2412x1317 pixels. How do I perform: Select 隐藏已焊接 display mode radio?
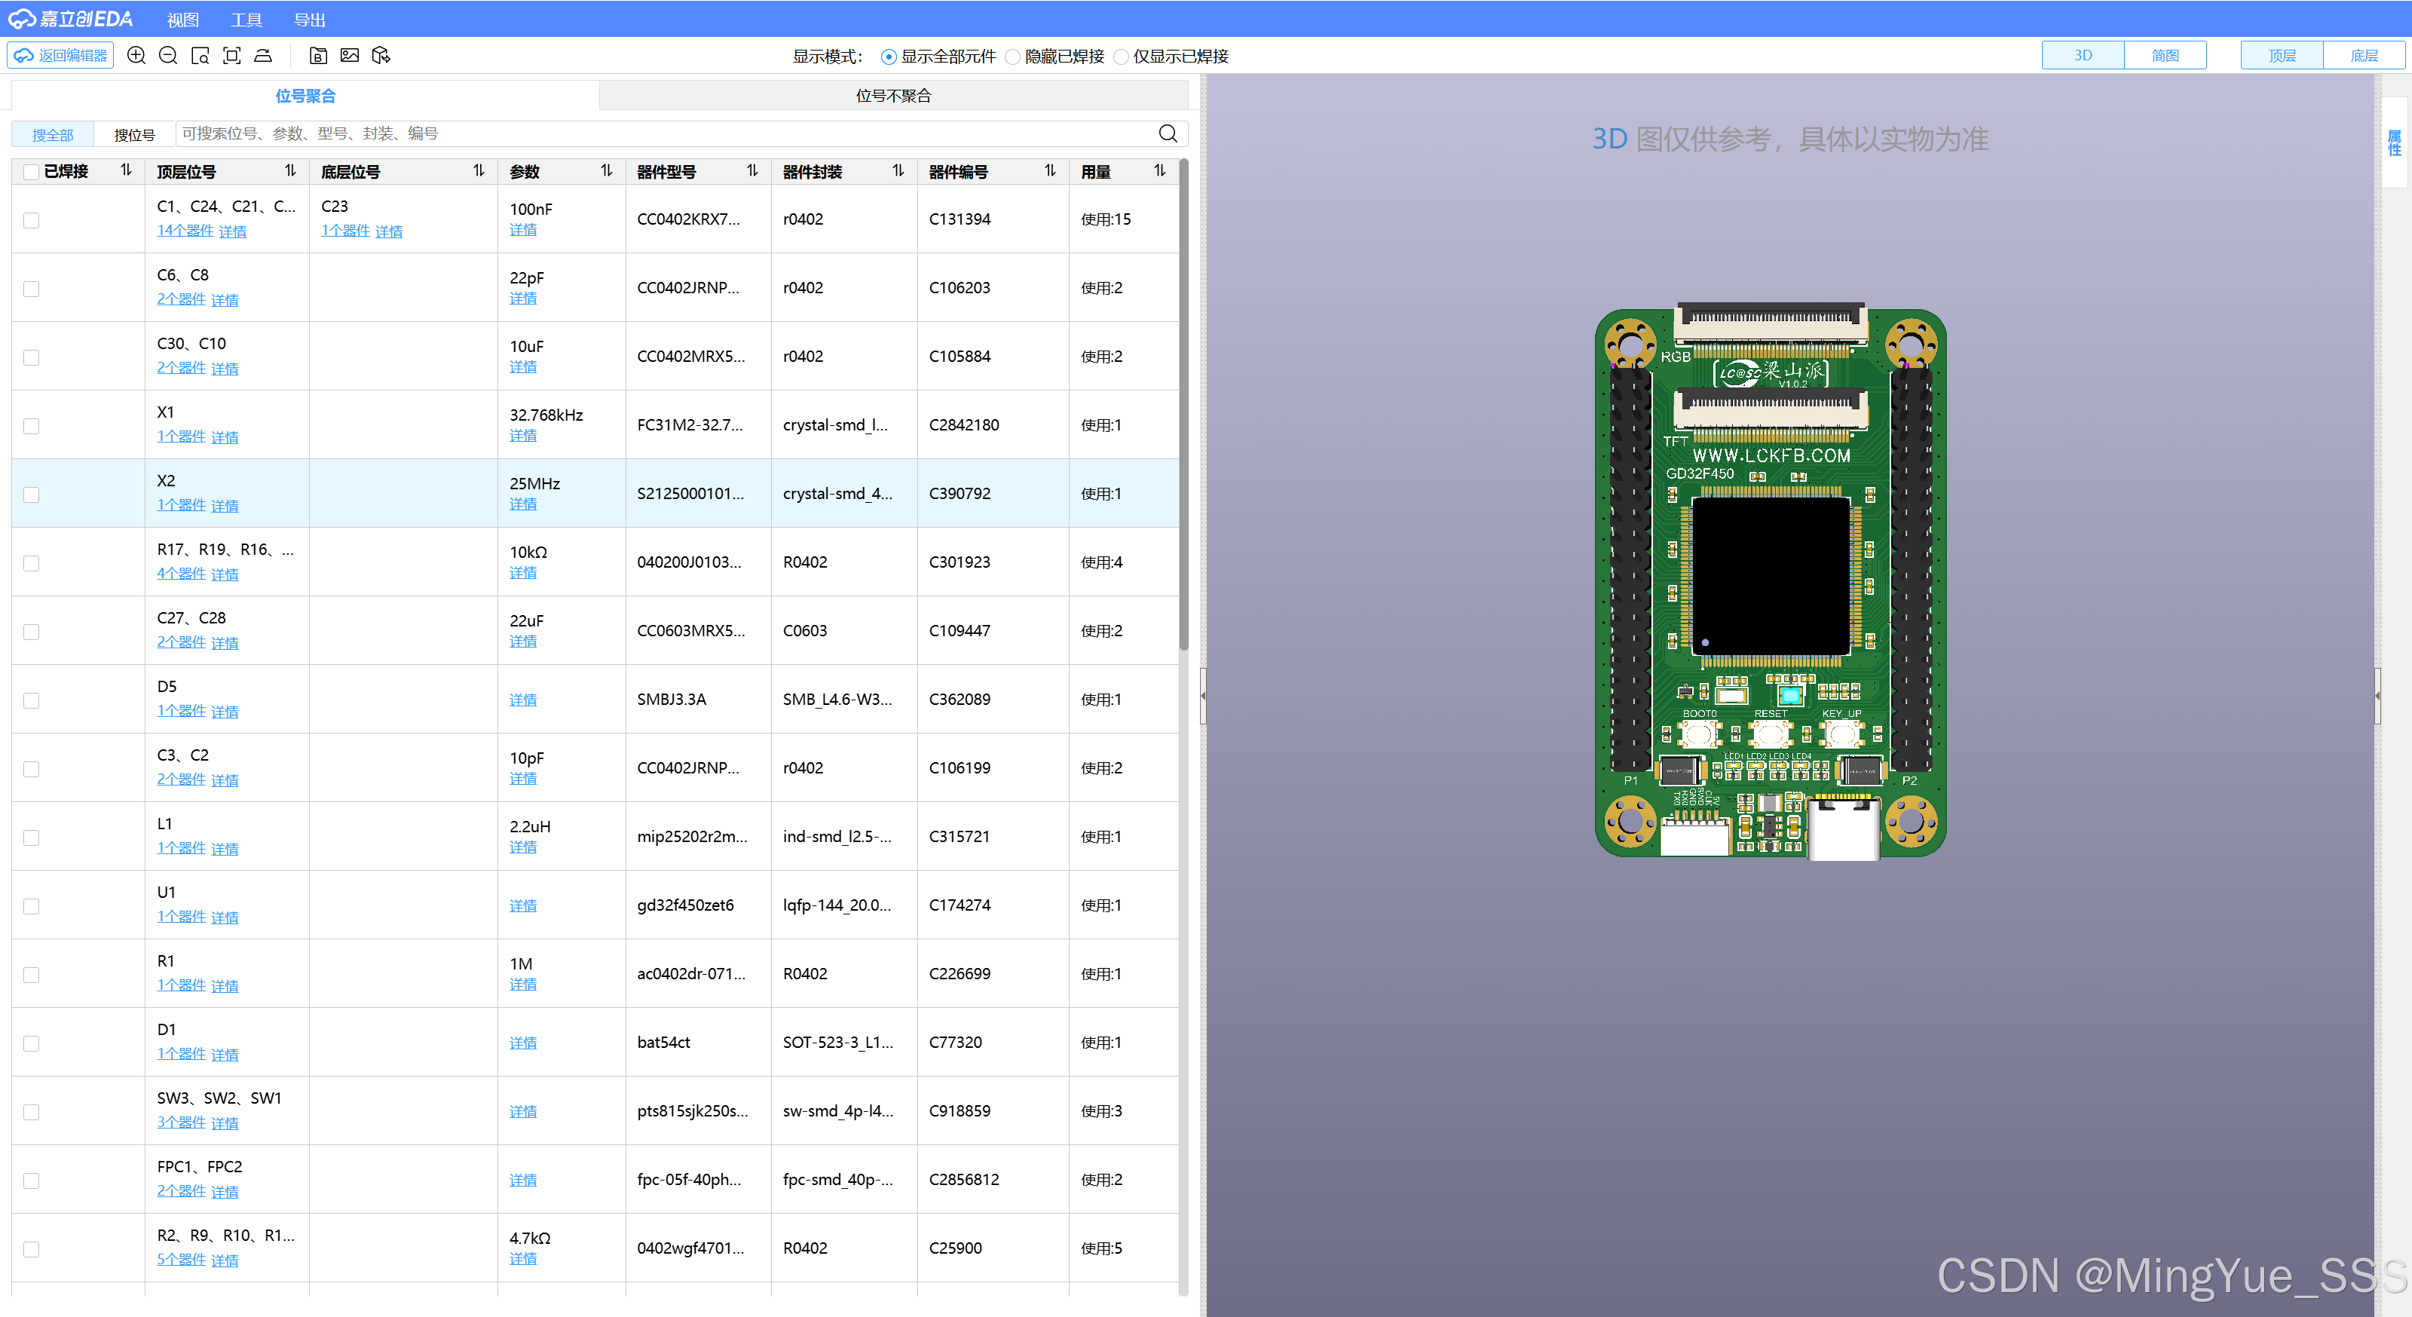pyautogui.click(x=1012, y=57)
